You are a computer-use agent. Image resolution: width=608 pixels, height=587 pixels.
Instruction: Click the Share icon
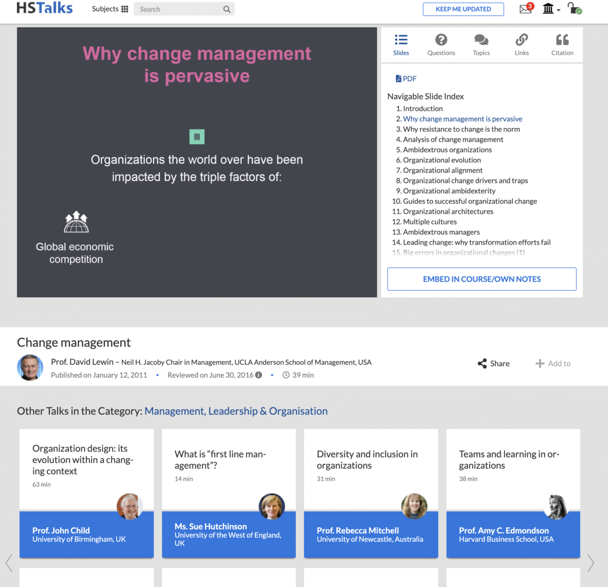pyautogui.click(x=482, y=364)
